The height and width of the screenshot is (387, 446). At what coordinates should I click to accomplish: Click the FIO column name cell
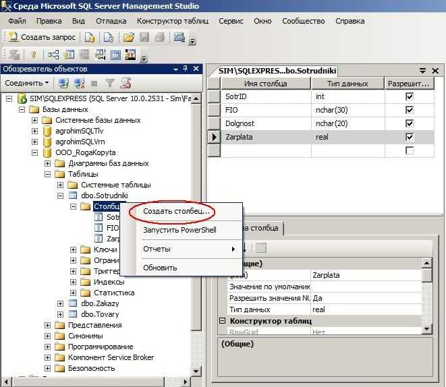(x=266, y=109)
